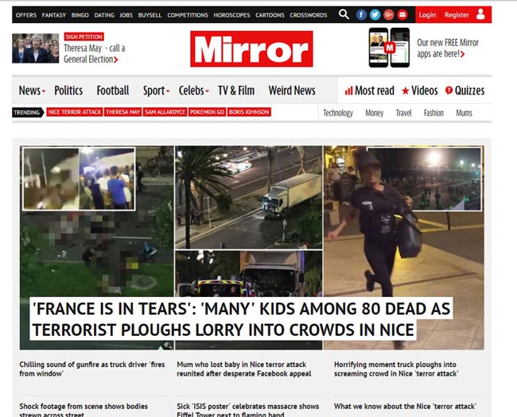Click the Mirror logo
The height and width of the screenshot is (417, 517).
[x=251, y=49]
